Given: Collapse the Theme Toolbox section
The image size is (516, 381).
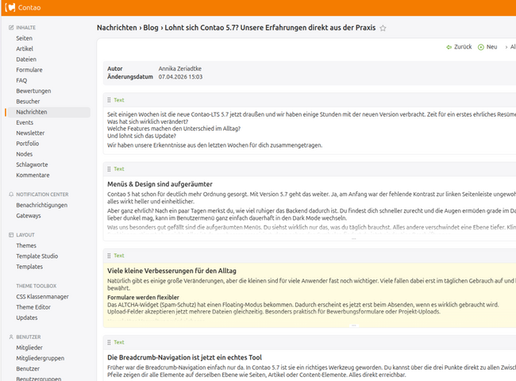Looking at the screenshot, I should point(37,286).
